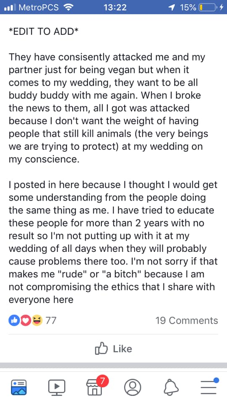Tap the red 7 notification badge
The width and height of the screenshot is (227, 403).
pos(102,382)
